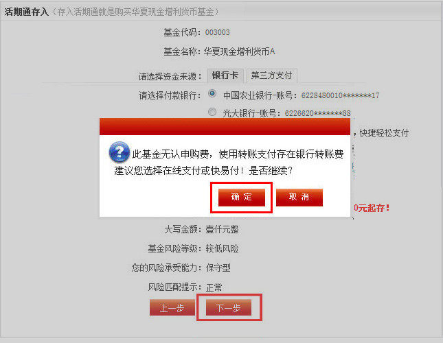Proceed with the 下一步 button

point(229,308)
